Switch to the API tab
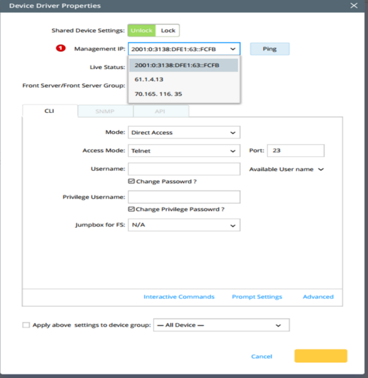 (x=160, y=111)
